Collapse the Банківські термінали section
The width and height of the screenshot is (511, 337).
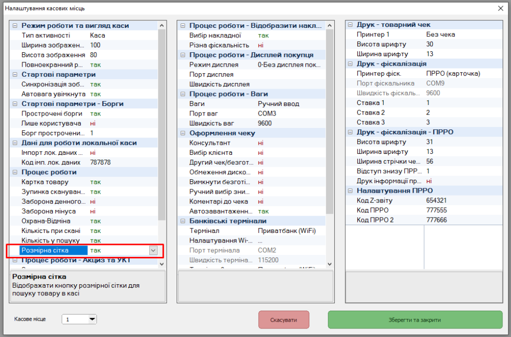[182, 221]
